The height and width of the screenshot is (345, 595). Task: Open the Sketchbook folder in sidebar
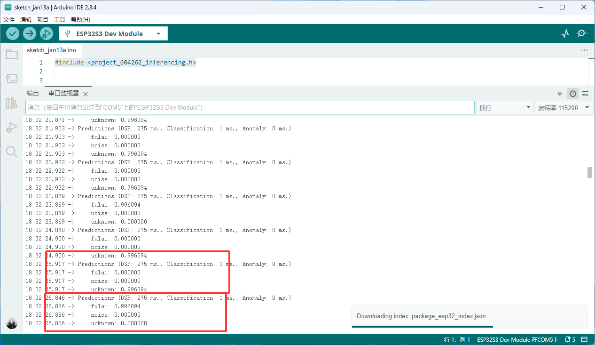(x=12, y=54)
